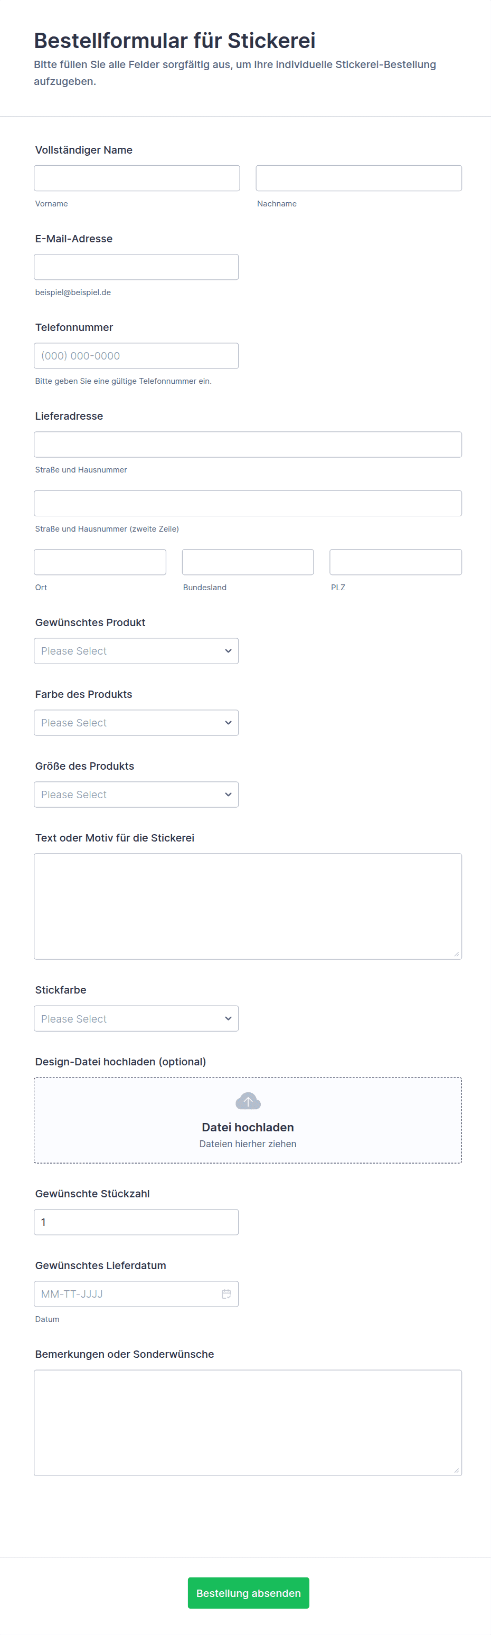This screenshot has width=491, height=1635.
Task: Focus the Gewünschte Stückzahl field
Action: coord(136,1223)
